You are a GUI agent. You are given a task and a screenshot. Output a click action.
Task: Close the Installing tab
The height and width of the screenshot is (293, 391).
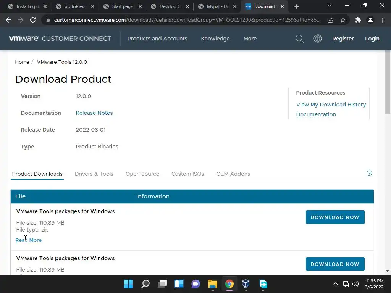45,6
